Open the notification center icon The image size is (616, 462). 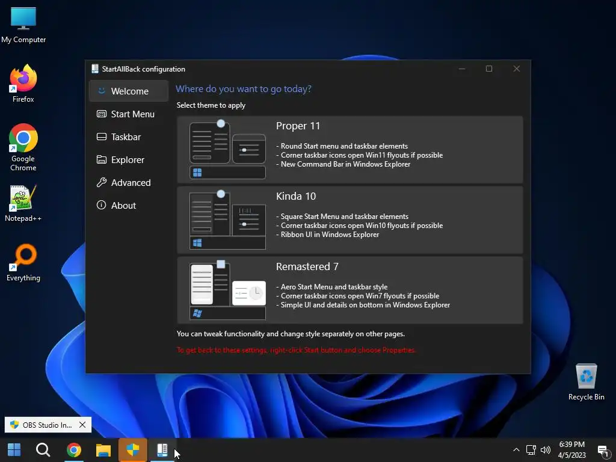603,450
